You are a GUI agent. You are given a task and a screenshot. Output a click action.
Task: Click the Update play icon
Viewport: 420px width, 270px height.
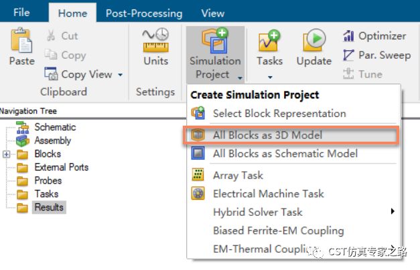(x=314, y=40)
